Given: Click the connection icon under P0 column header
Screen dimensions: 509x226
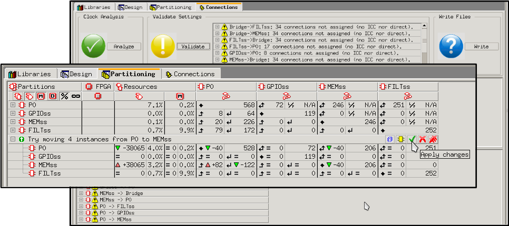Looking at the screenshot, I should tap(226, 96).
